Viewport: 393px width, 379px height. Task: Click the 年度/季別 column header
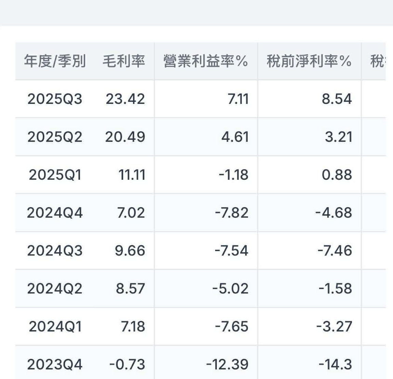point(55,62)
